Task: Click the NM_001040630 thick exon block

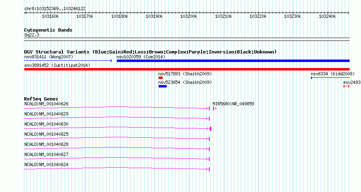Action: pos(211,128)
